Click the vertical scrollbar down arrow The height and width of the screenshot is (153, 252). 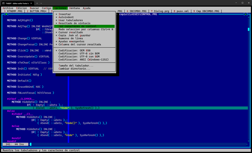[248, 141]
